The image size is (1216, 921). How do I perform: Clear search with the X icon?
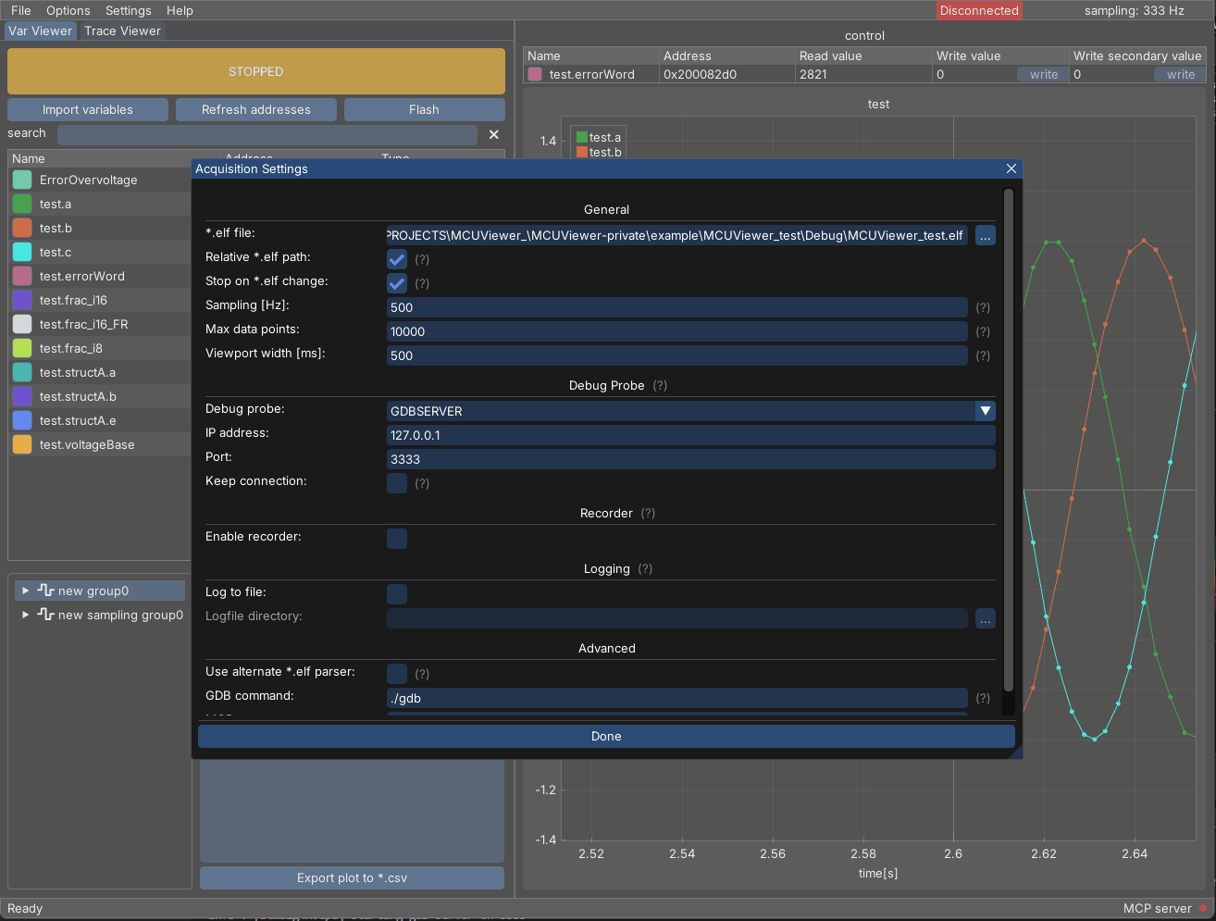(x=493, y=134)
